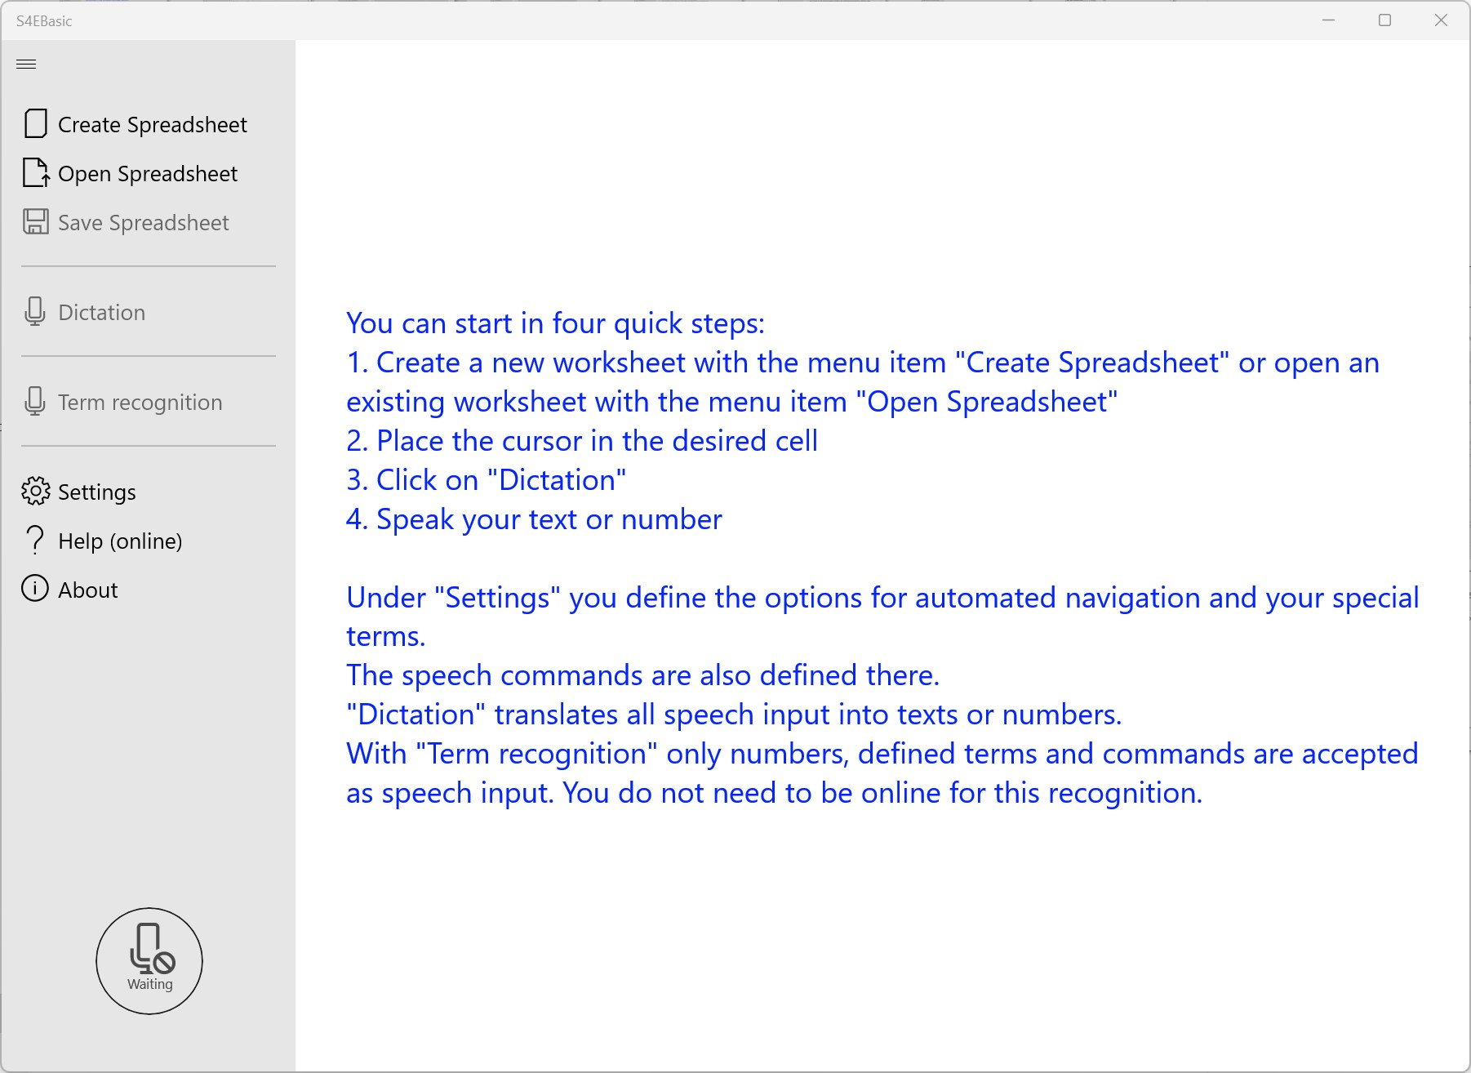This screenshot has height=1073, width=1471.
Task: Choose the Open Spreadsheet menu label
Action: pyautogui.click(x=148, y=174)
